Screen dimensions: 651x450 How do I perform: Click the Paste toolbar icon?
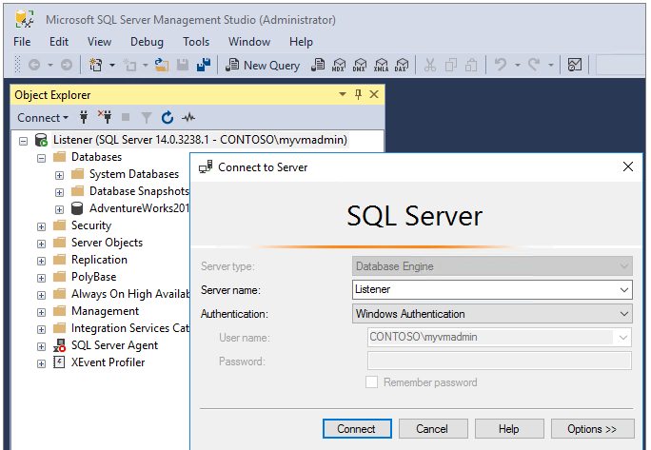pos(471,66)
